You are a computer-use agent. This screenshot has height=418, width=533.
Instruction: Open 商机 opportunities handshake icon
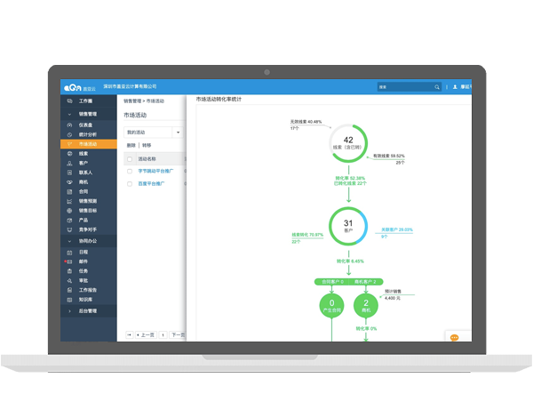69,182
